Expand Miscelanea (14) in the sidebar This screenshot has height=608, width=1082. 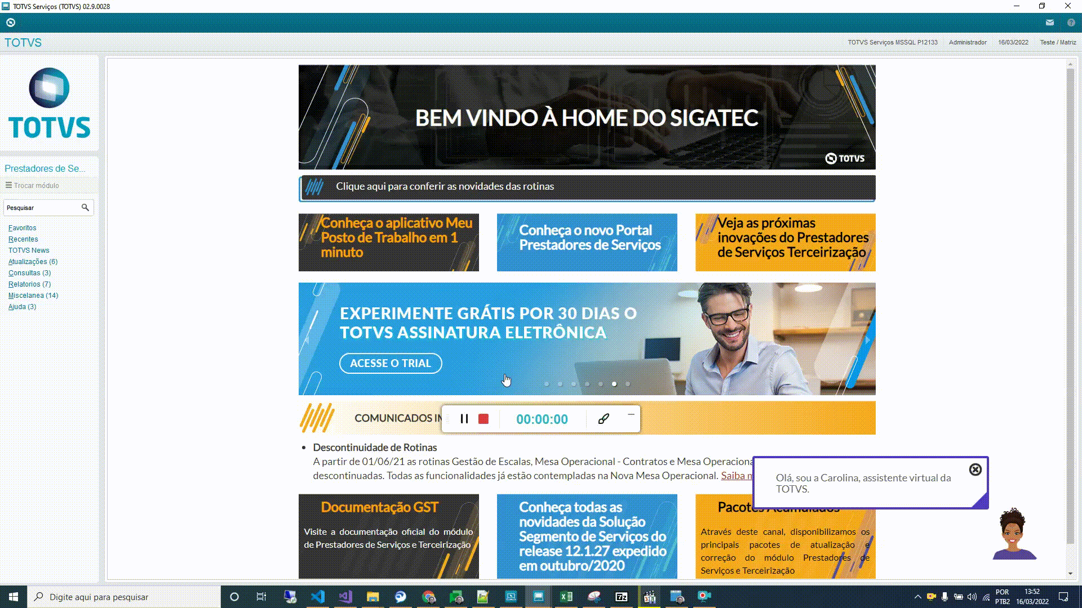[x=33, y=296]
